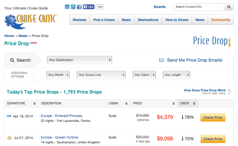The width and height of the screenshot is (238, 146).
Task: Click the Deals breadcrumb link
Action: tap(23, 36)
